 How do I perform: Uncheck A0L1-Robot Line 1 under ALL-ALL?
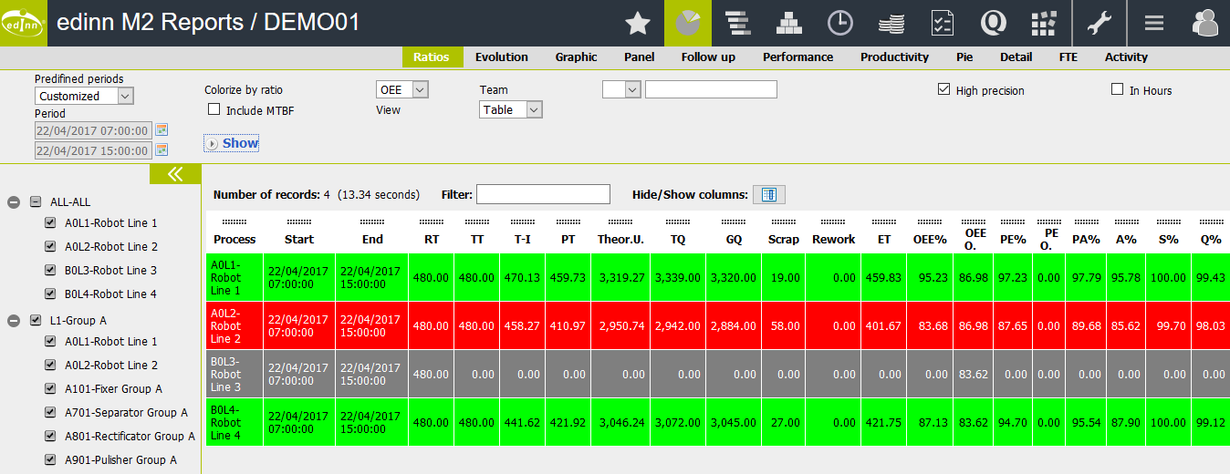pyautogui.click(x=51, y=222)
